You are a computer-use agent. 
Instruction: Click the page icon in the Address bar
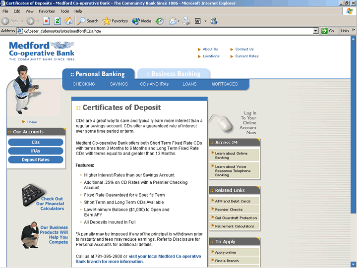click(x=20, y=31)
